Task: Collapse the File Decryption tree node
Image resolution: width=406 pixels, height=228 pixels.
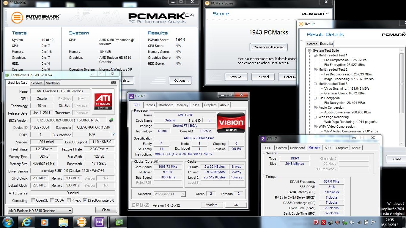Action: (x=315, y=98)
